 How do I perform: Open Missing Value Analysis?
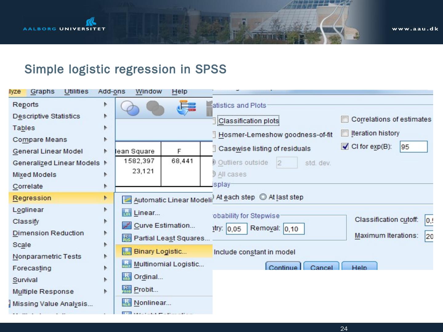click(61, 304)
